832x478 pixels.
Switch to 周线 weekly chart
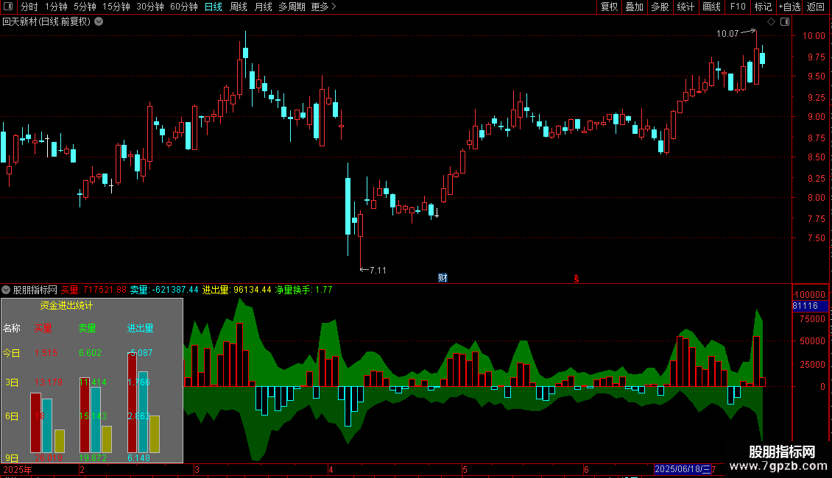click(239, 7)
